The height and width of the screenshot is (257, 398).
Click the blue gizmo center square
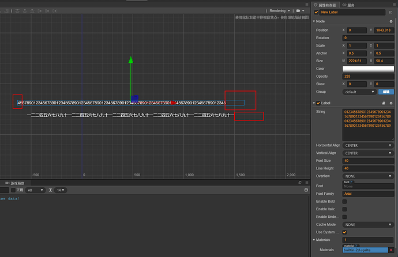[134, 98]
